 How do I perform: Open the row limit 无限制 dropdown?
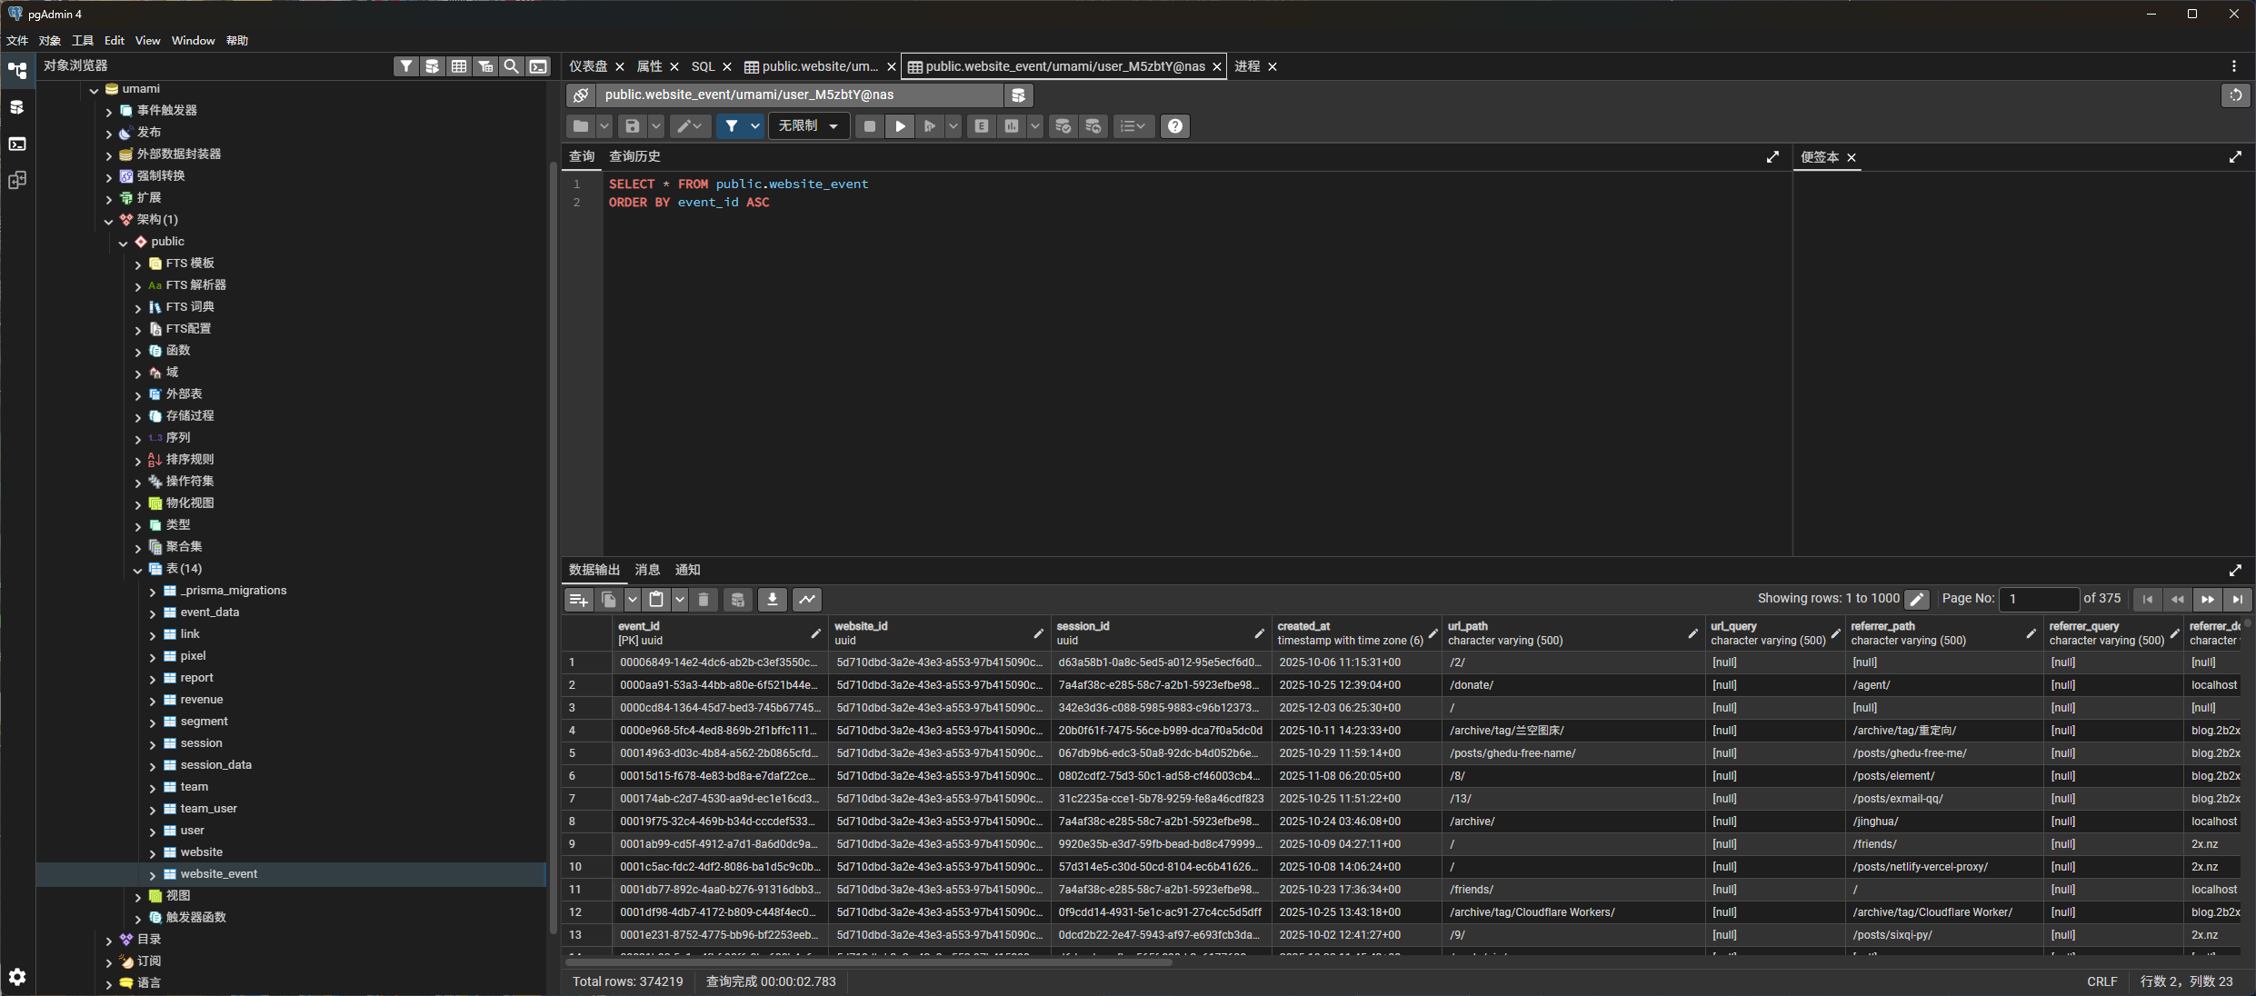coord(808,126)
